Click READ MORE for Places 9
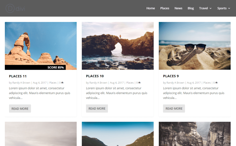Image resolution: width=236 pixels, height=146 pixels. (x=174, y=109)
